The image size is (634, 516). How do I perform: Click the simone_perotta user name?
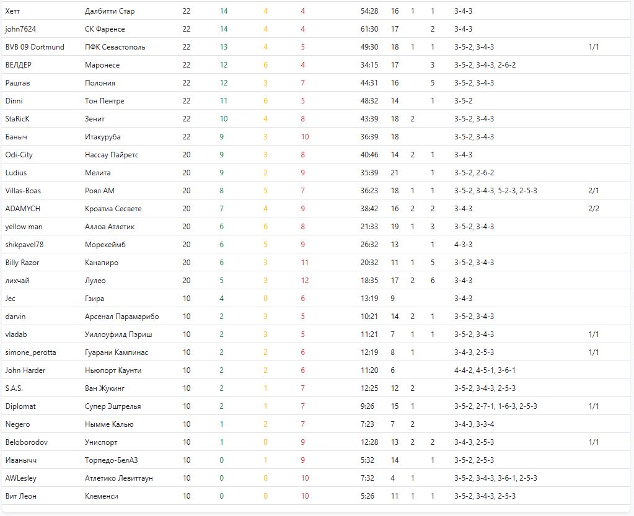pyautogui.click(x=30, y=352)
